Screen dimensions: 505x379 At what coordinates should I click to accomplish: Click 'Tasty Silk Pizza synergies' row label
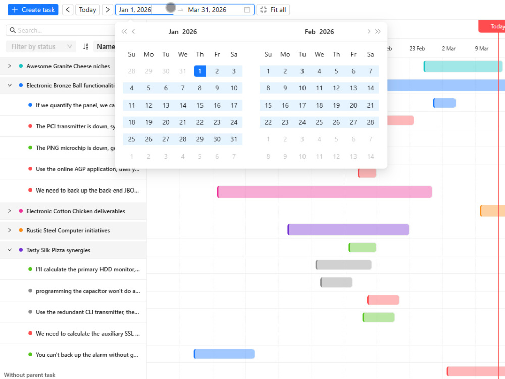[58, 250]
